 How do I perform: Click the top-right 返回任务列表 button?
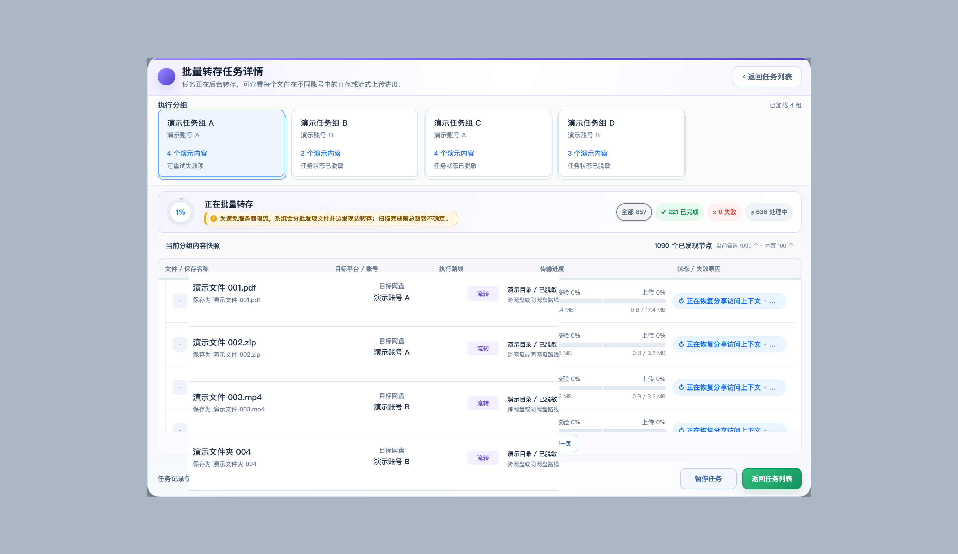point(767,77)
